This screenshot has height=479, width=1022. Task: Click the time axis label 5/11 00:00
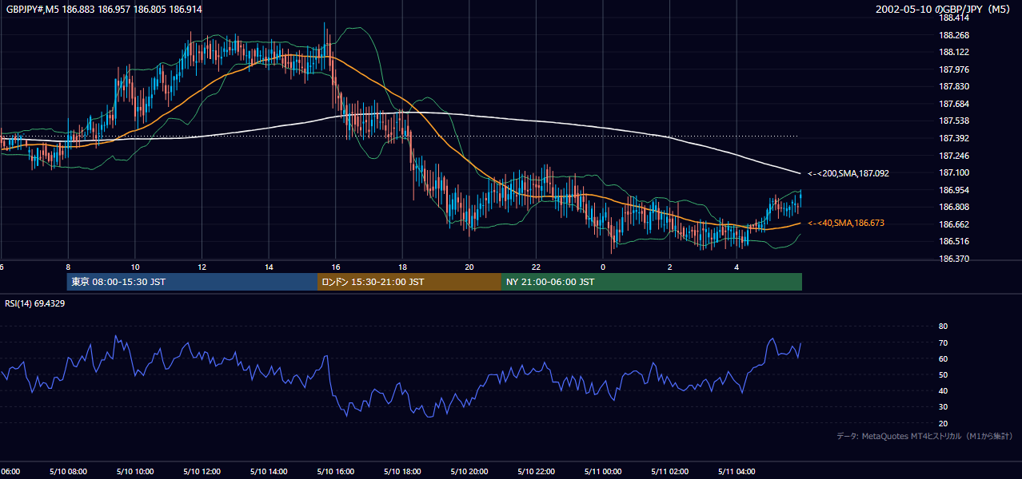click(603, 472)
